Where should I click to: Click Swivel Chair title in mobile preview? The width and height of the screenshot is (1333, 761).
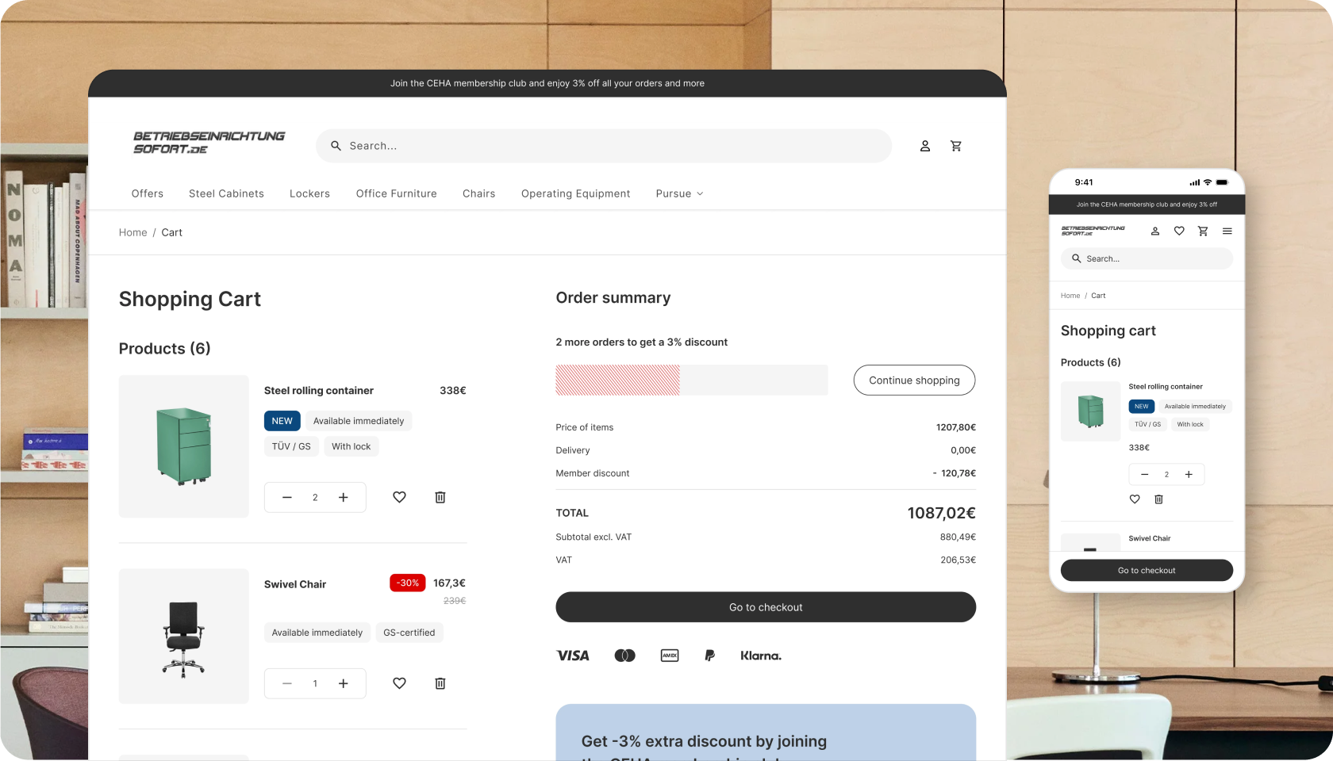coord(1150,538)
